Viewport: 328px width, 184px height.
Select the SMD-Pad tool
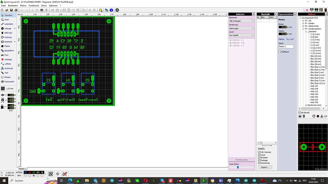pyautogui.click(x=8, y=33)
